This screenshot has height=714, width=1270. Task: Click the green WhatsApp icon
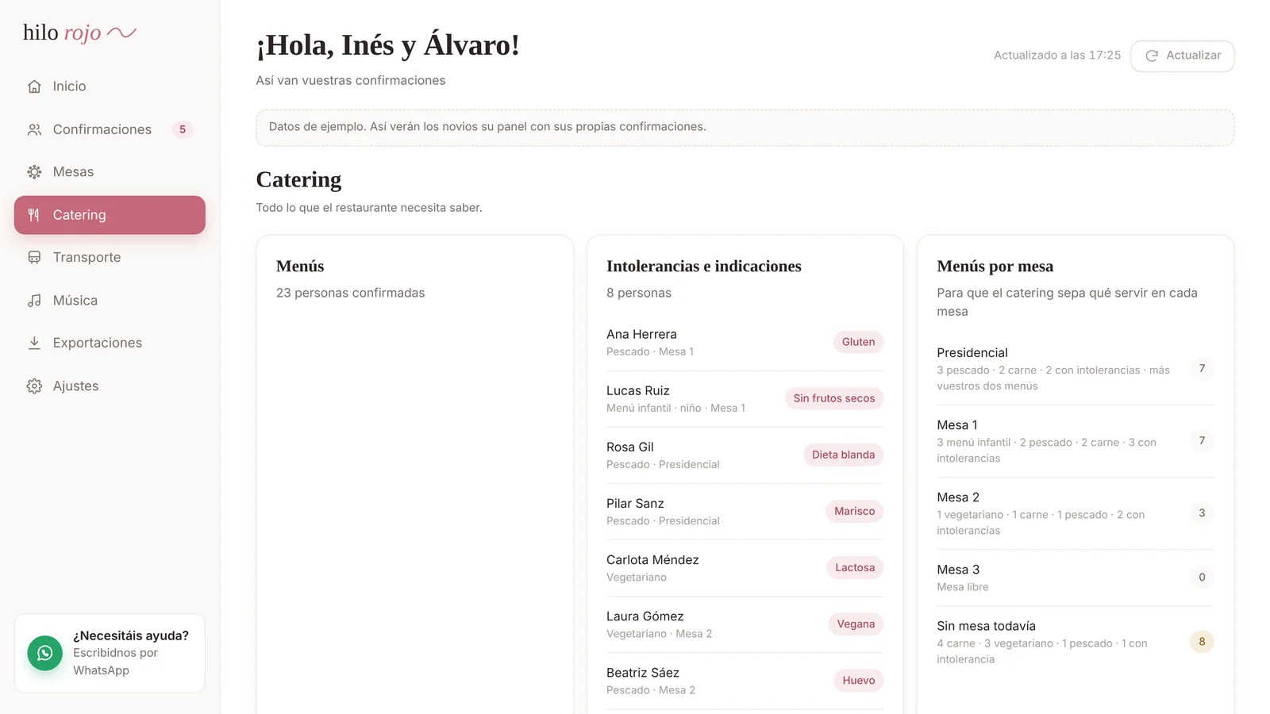45,653
